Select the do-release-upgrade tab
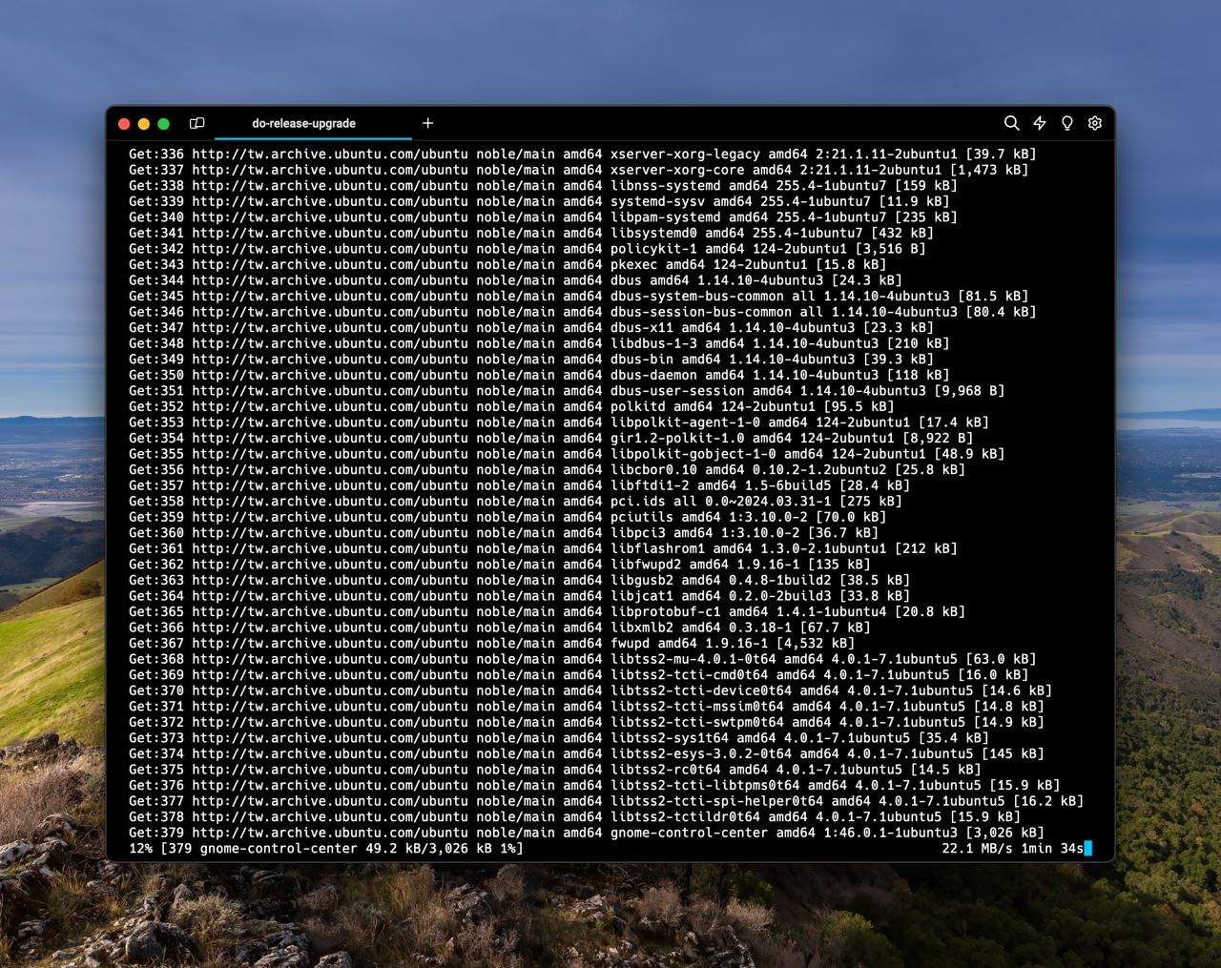Viewport: 1221px width, 968px height. [303, 123]
